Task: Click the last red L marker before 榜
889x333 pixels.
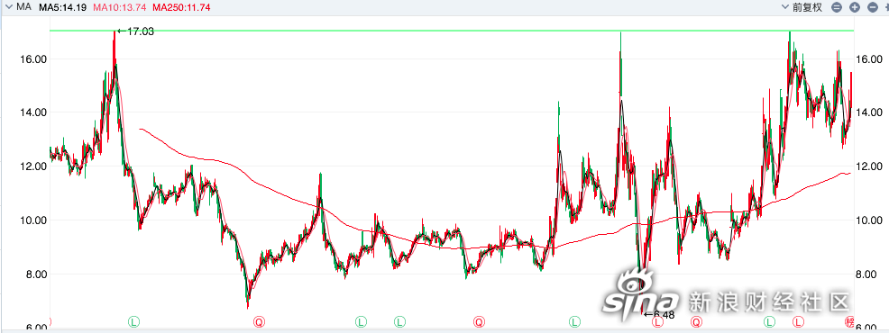Action: point(798,322)
